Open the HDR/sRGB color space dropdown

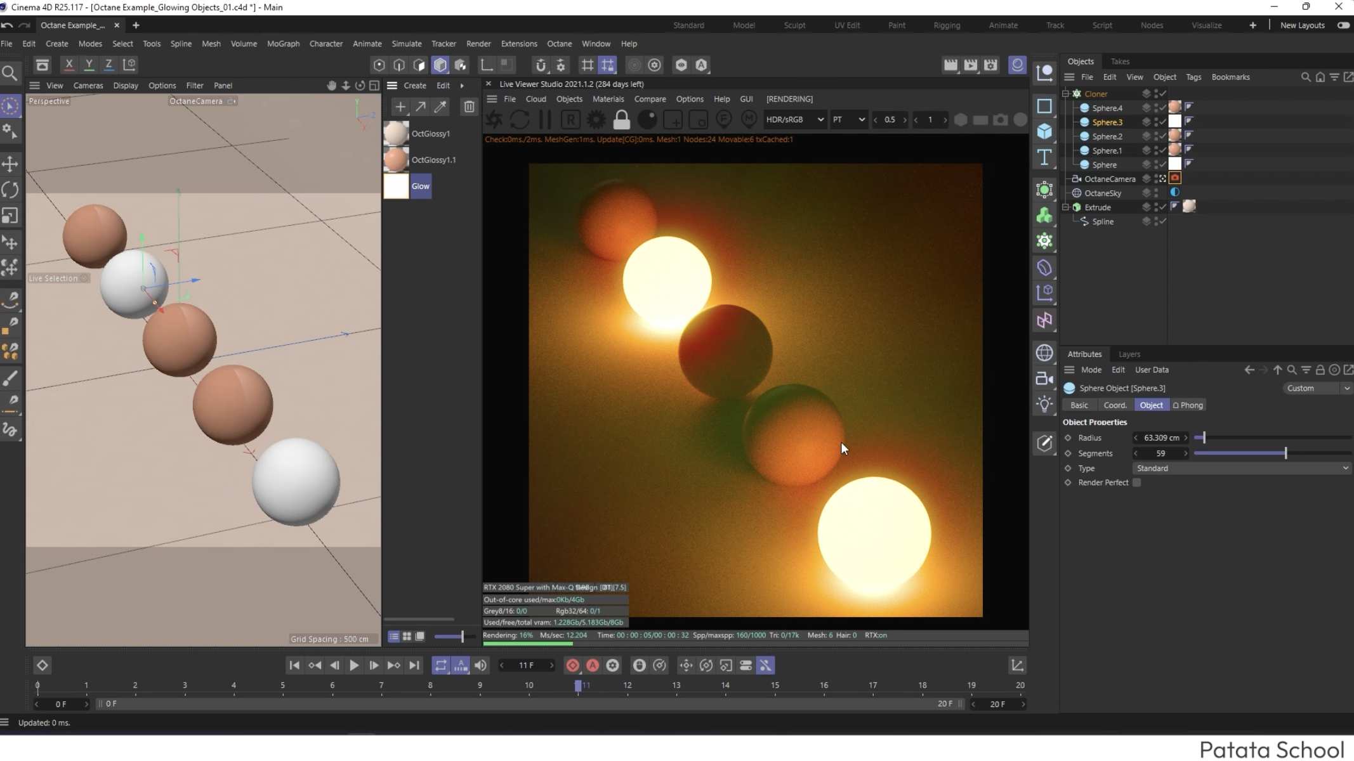point(794,119)
